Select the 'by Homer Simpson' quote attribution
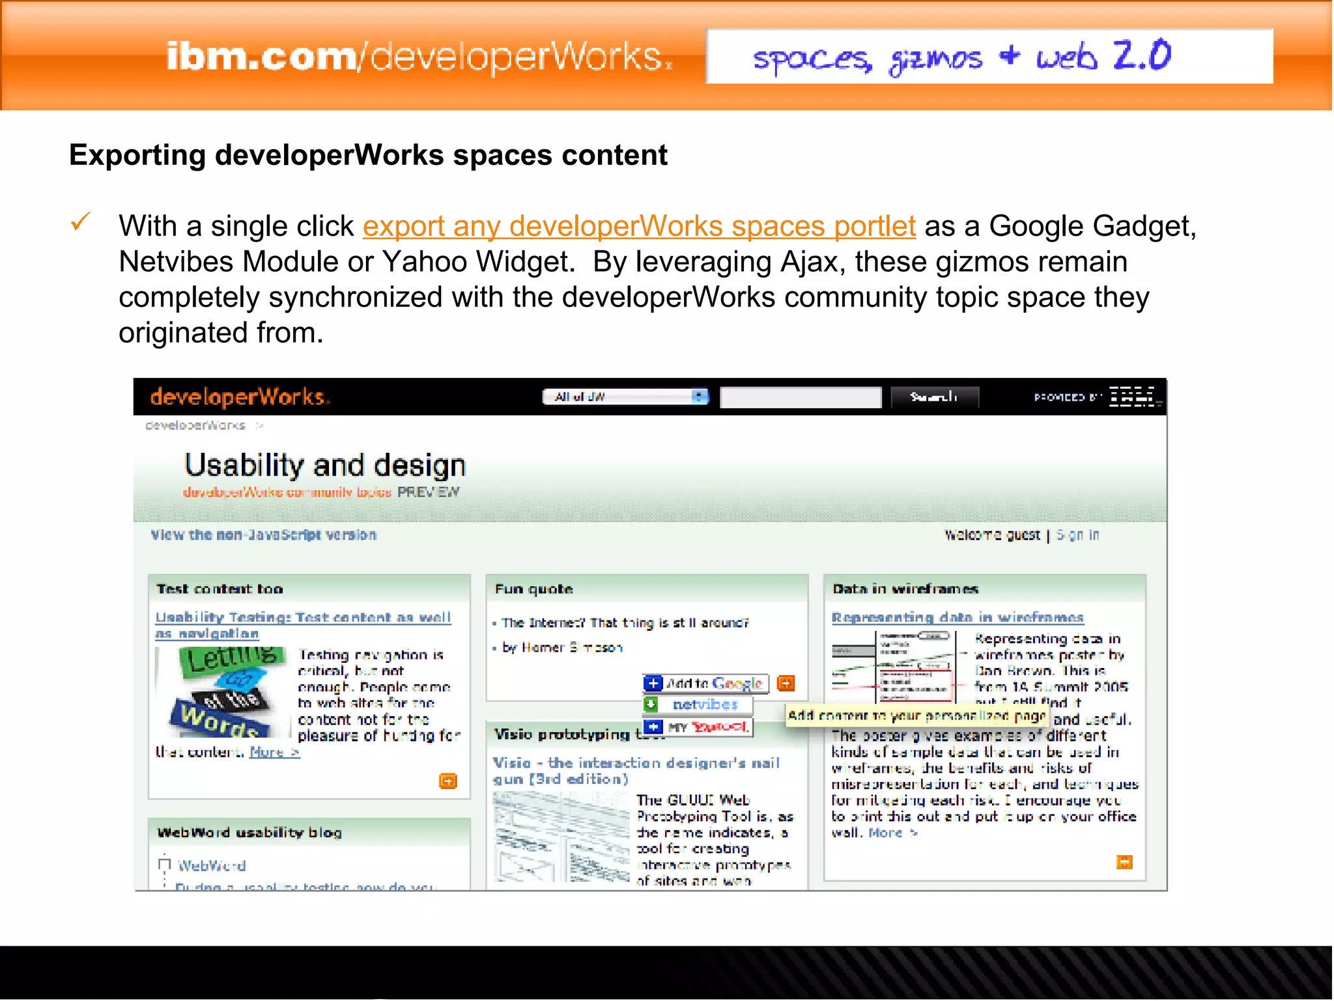Image resolution: width=1334 pixels, height=1001 pixels. coord(562,648)
